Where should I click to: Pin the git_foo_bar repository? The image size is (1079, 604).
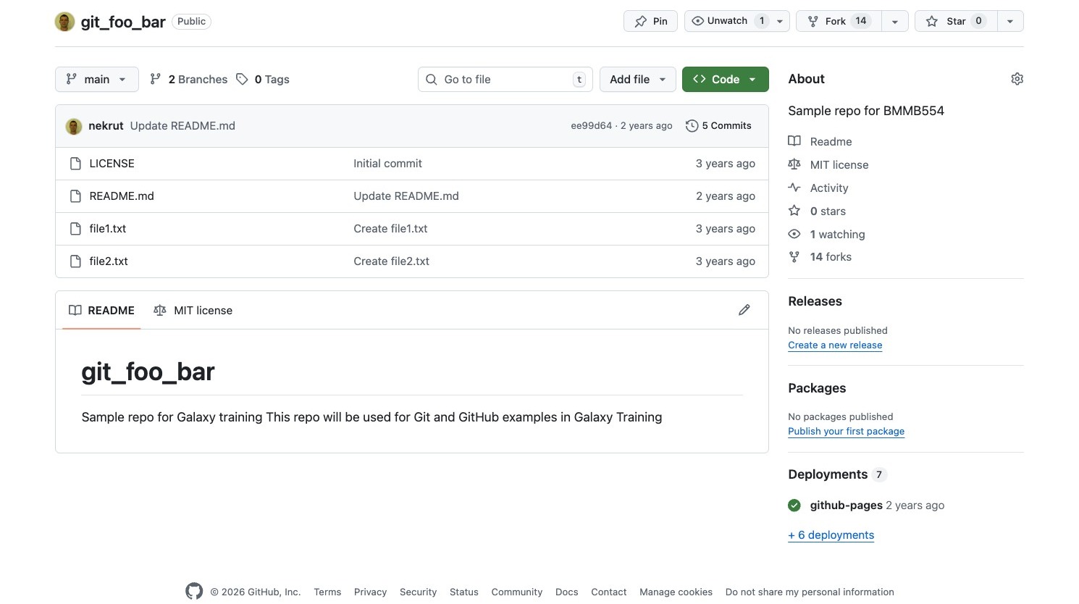(650, 21)
